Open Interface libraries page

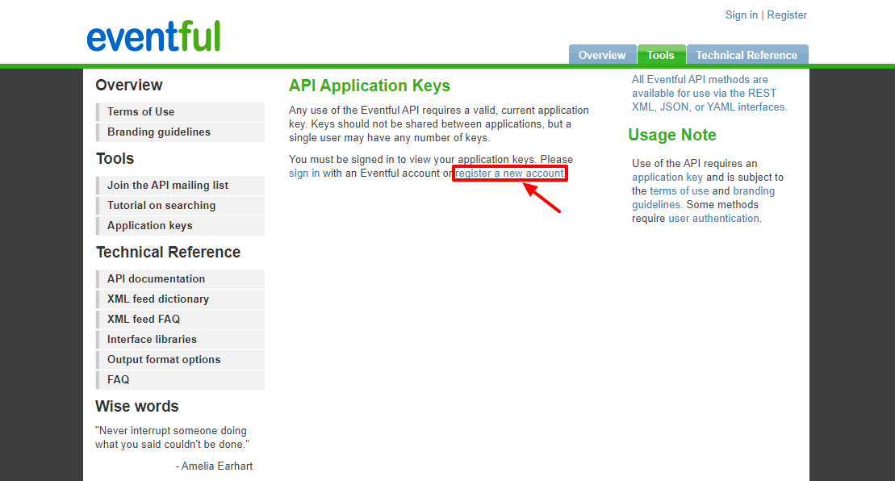(x=180, y=340)
